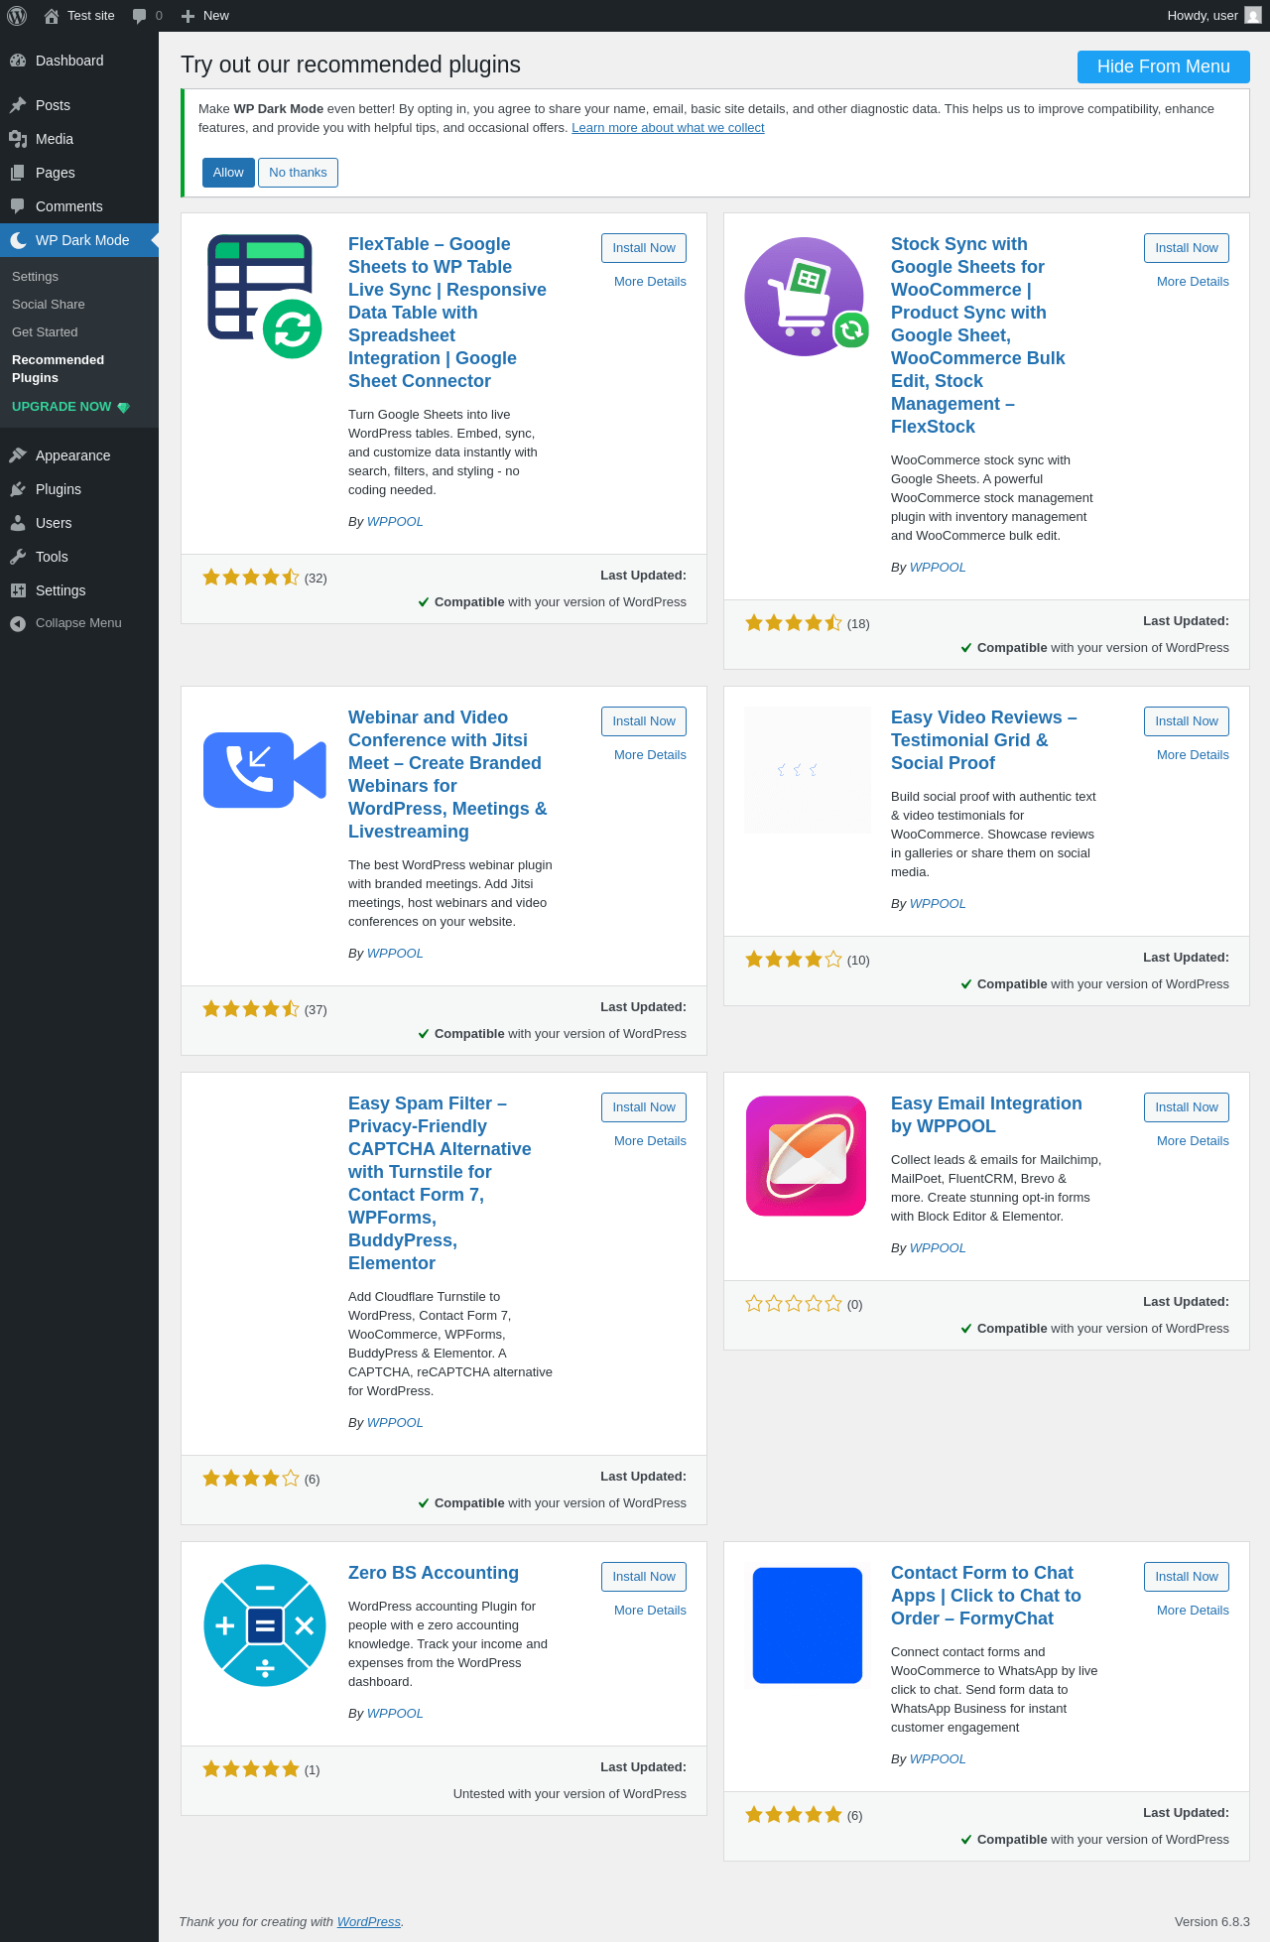The height and width of the screenshot is (1942, 1270).
Task: Click the Stock Sync shopping cart plugin icon
Action: pyautogui.click(x=807, y=296)
